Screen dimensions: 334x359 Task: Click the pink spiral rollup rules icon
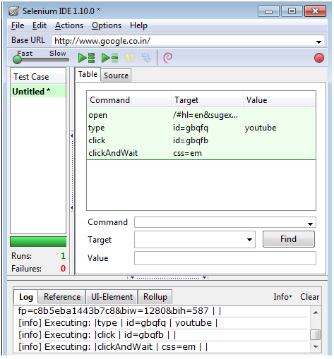(168, 58)
